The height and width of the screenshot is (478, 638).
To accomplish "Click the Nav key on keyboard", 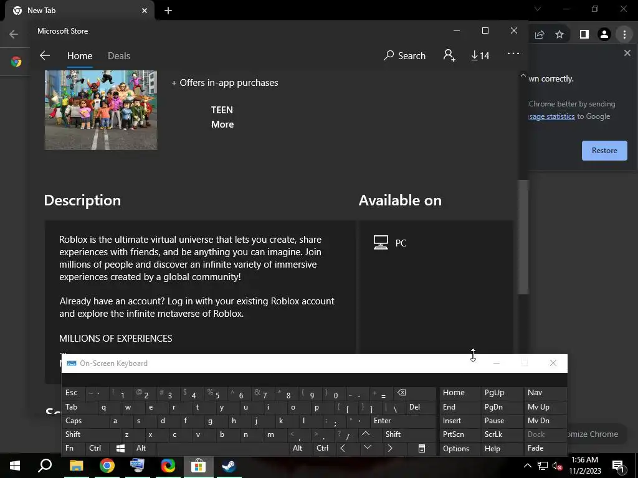I will click(x=545, y=393).
